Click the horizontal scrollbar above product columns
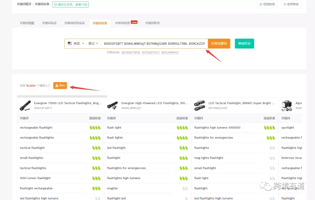The image size is (315, 200). [x=62, y=96]
